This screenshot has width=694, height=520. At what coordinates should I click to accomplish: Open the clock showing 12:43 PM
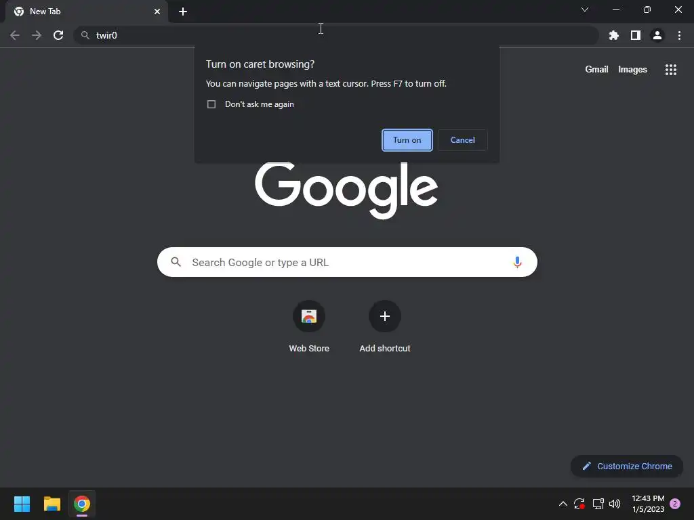pos(648,504)
